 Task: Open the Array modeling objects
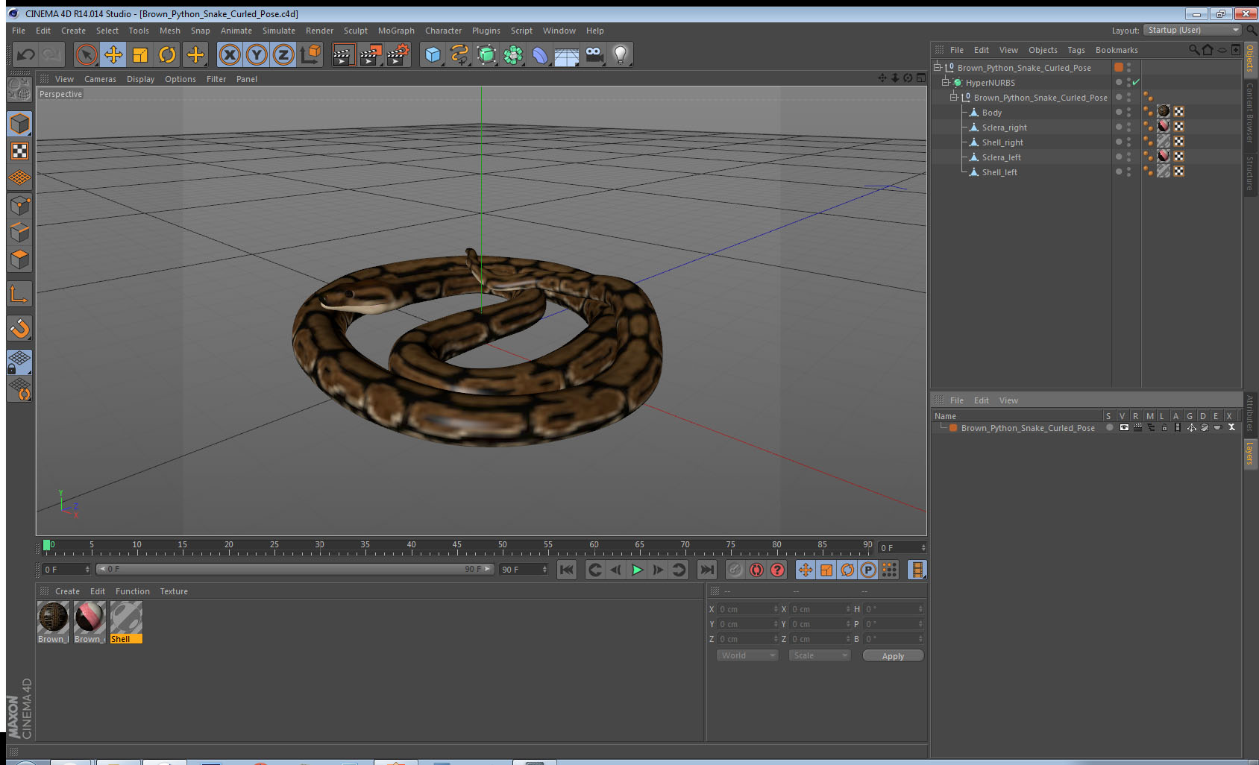[513, 54]
